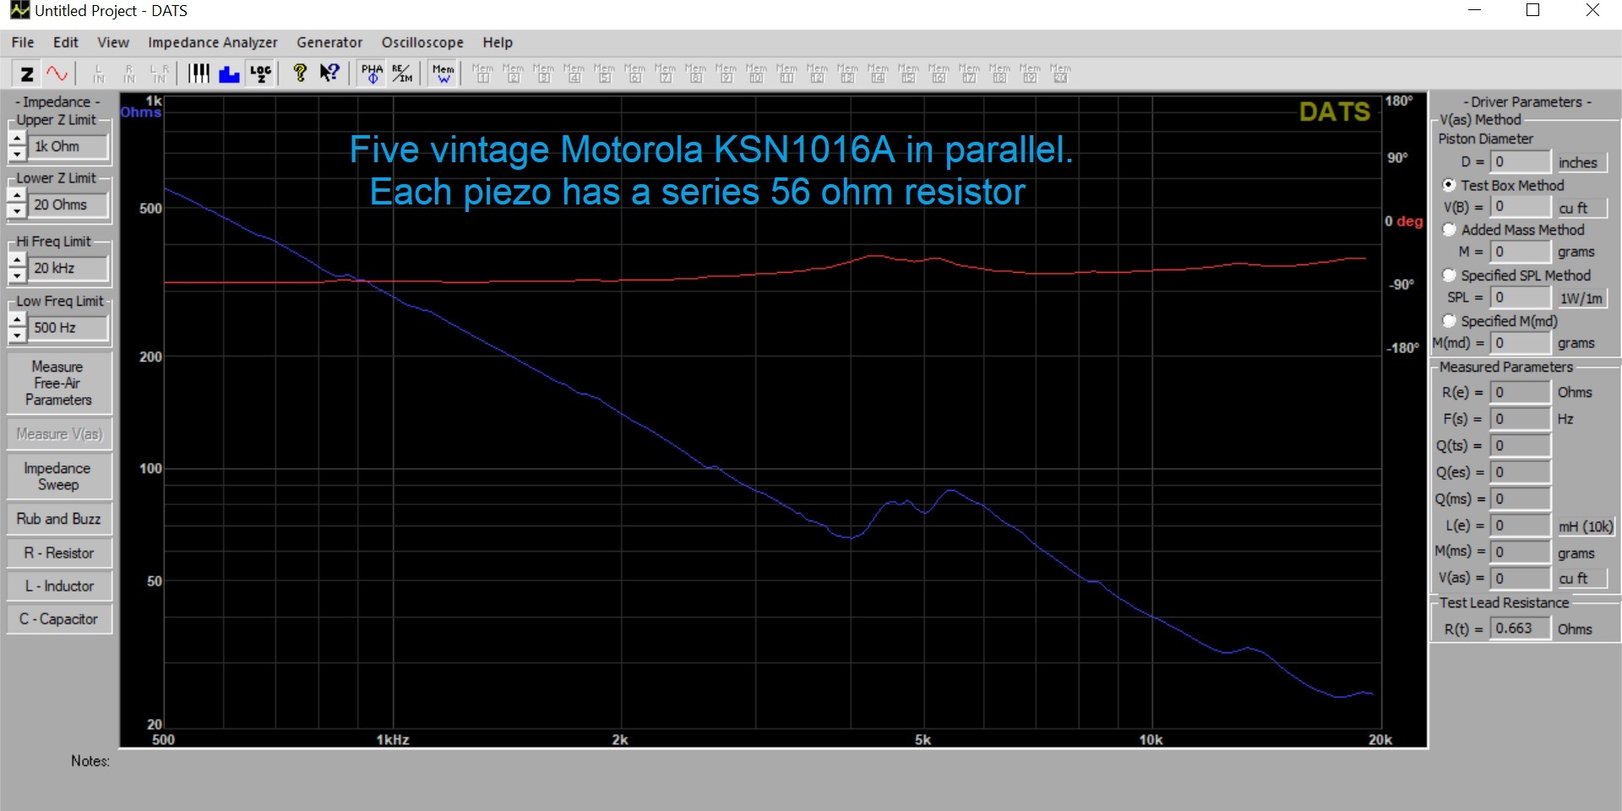Toggle the PHA phase display icon
Screen dimensions: 1622x811
pyautogui.click(x=372, y=73)
